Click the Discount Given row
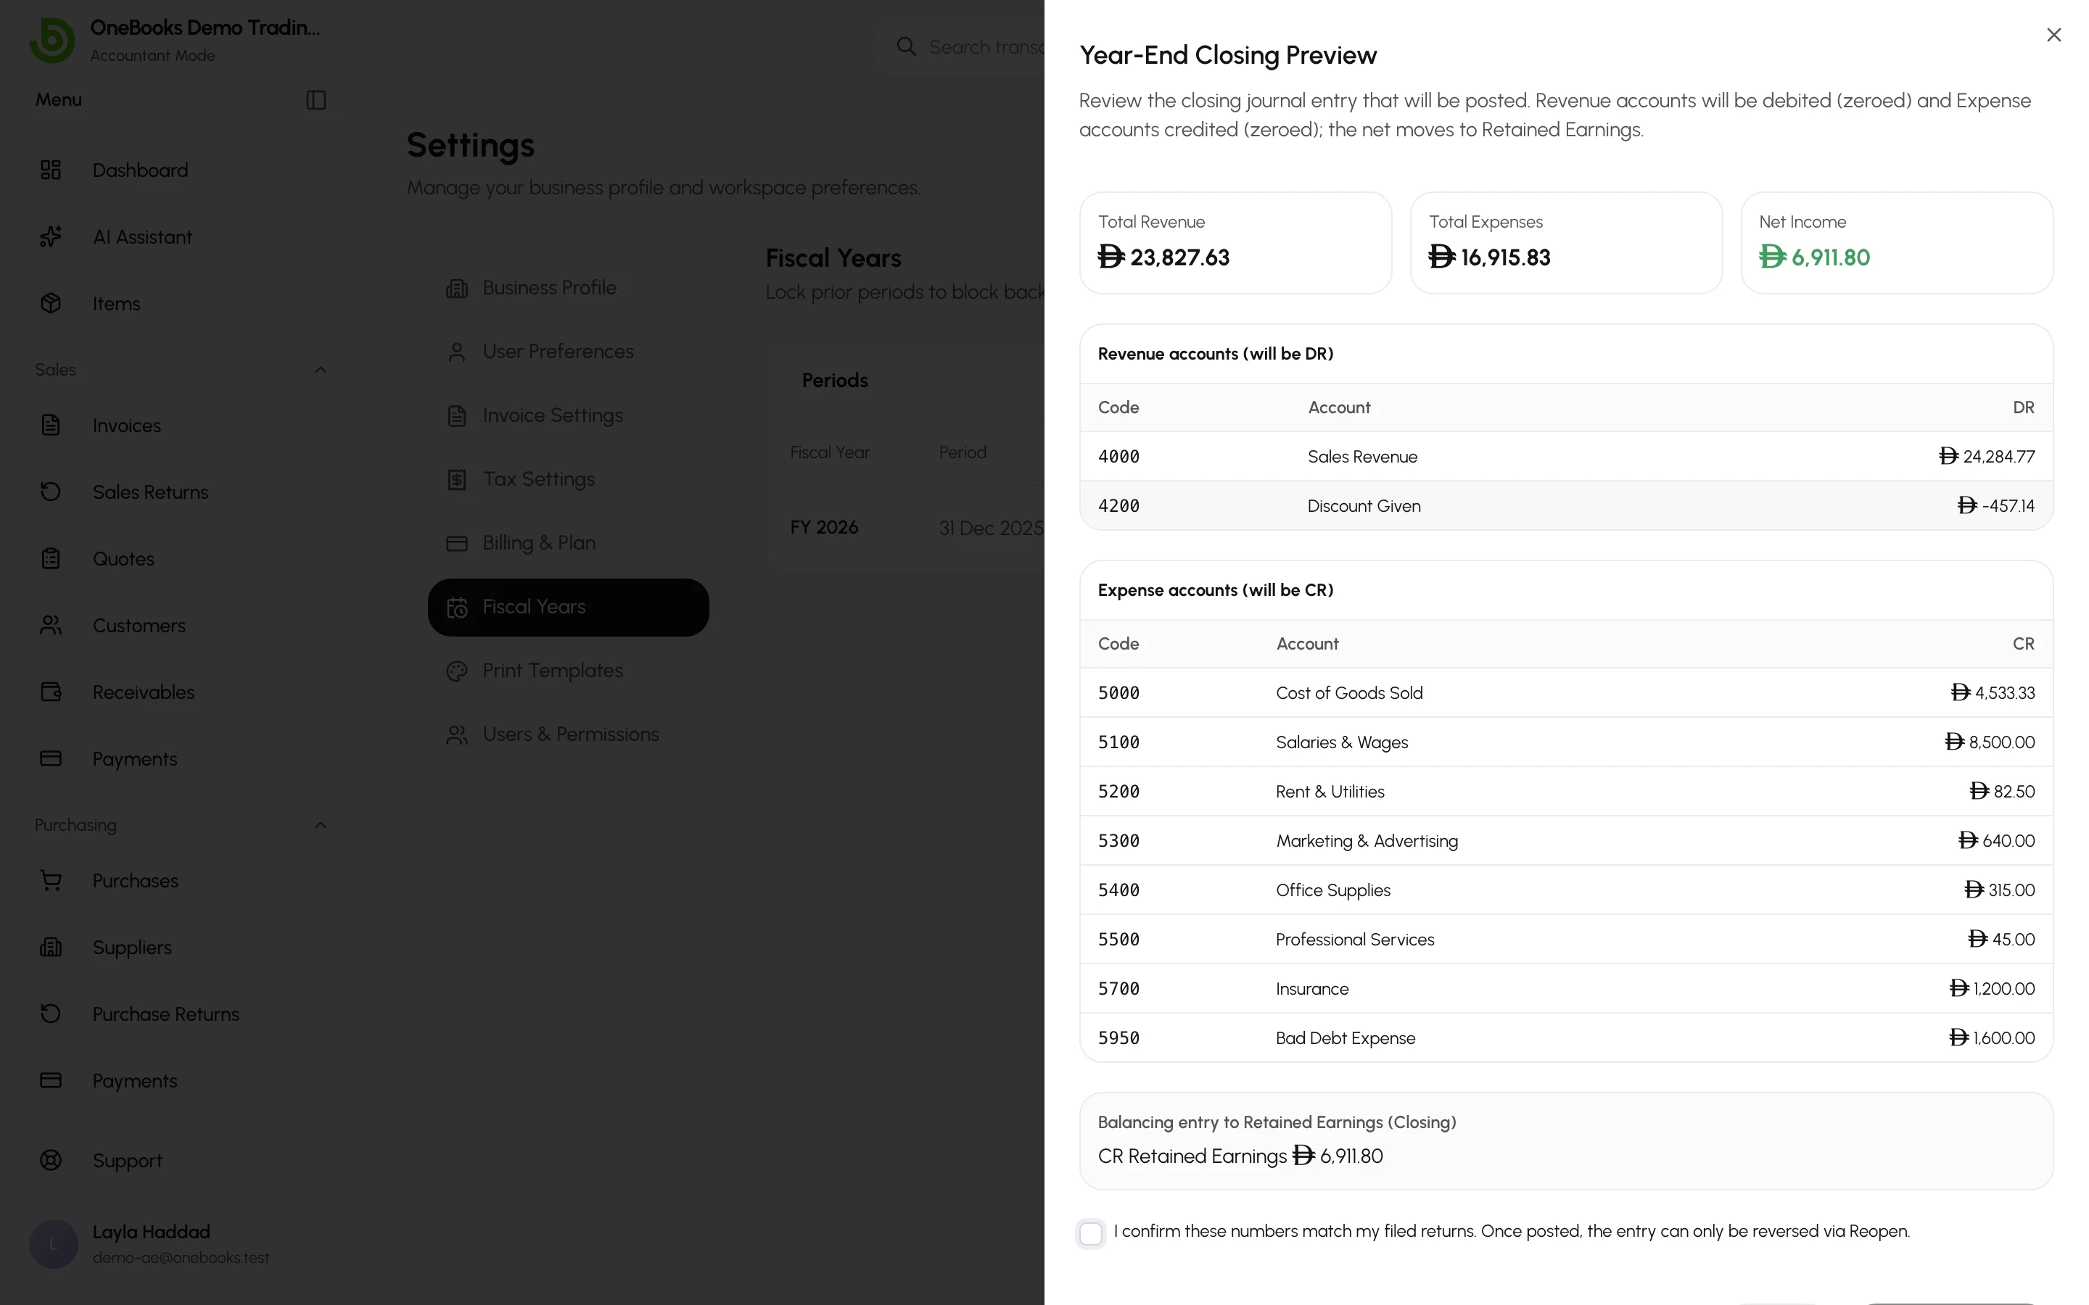Viewport: 2089px width, 1305px height. [x=1566, y=506]
